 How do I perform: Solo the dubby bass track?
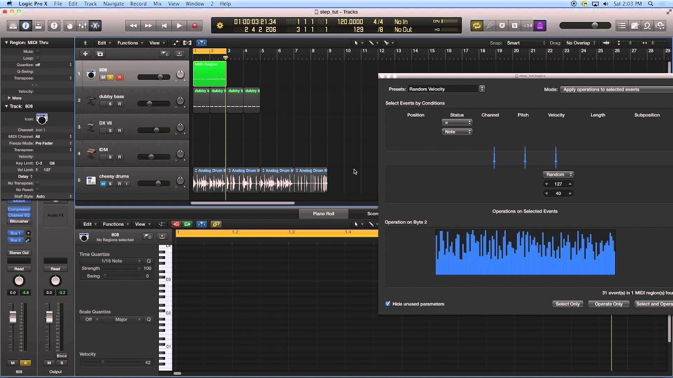point(110,104)
